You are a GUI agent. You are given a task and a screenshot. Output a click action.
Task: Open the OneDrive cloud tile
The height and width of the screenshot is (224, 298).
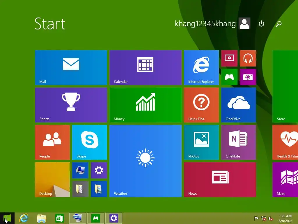pyautogui.click(x=239, y=105)
